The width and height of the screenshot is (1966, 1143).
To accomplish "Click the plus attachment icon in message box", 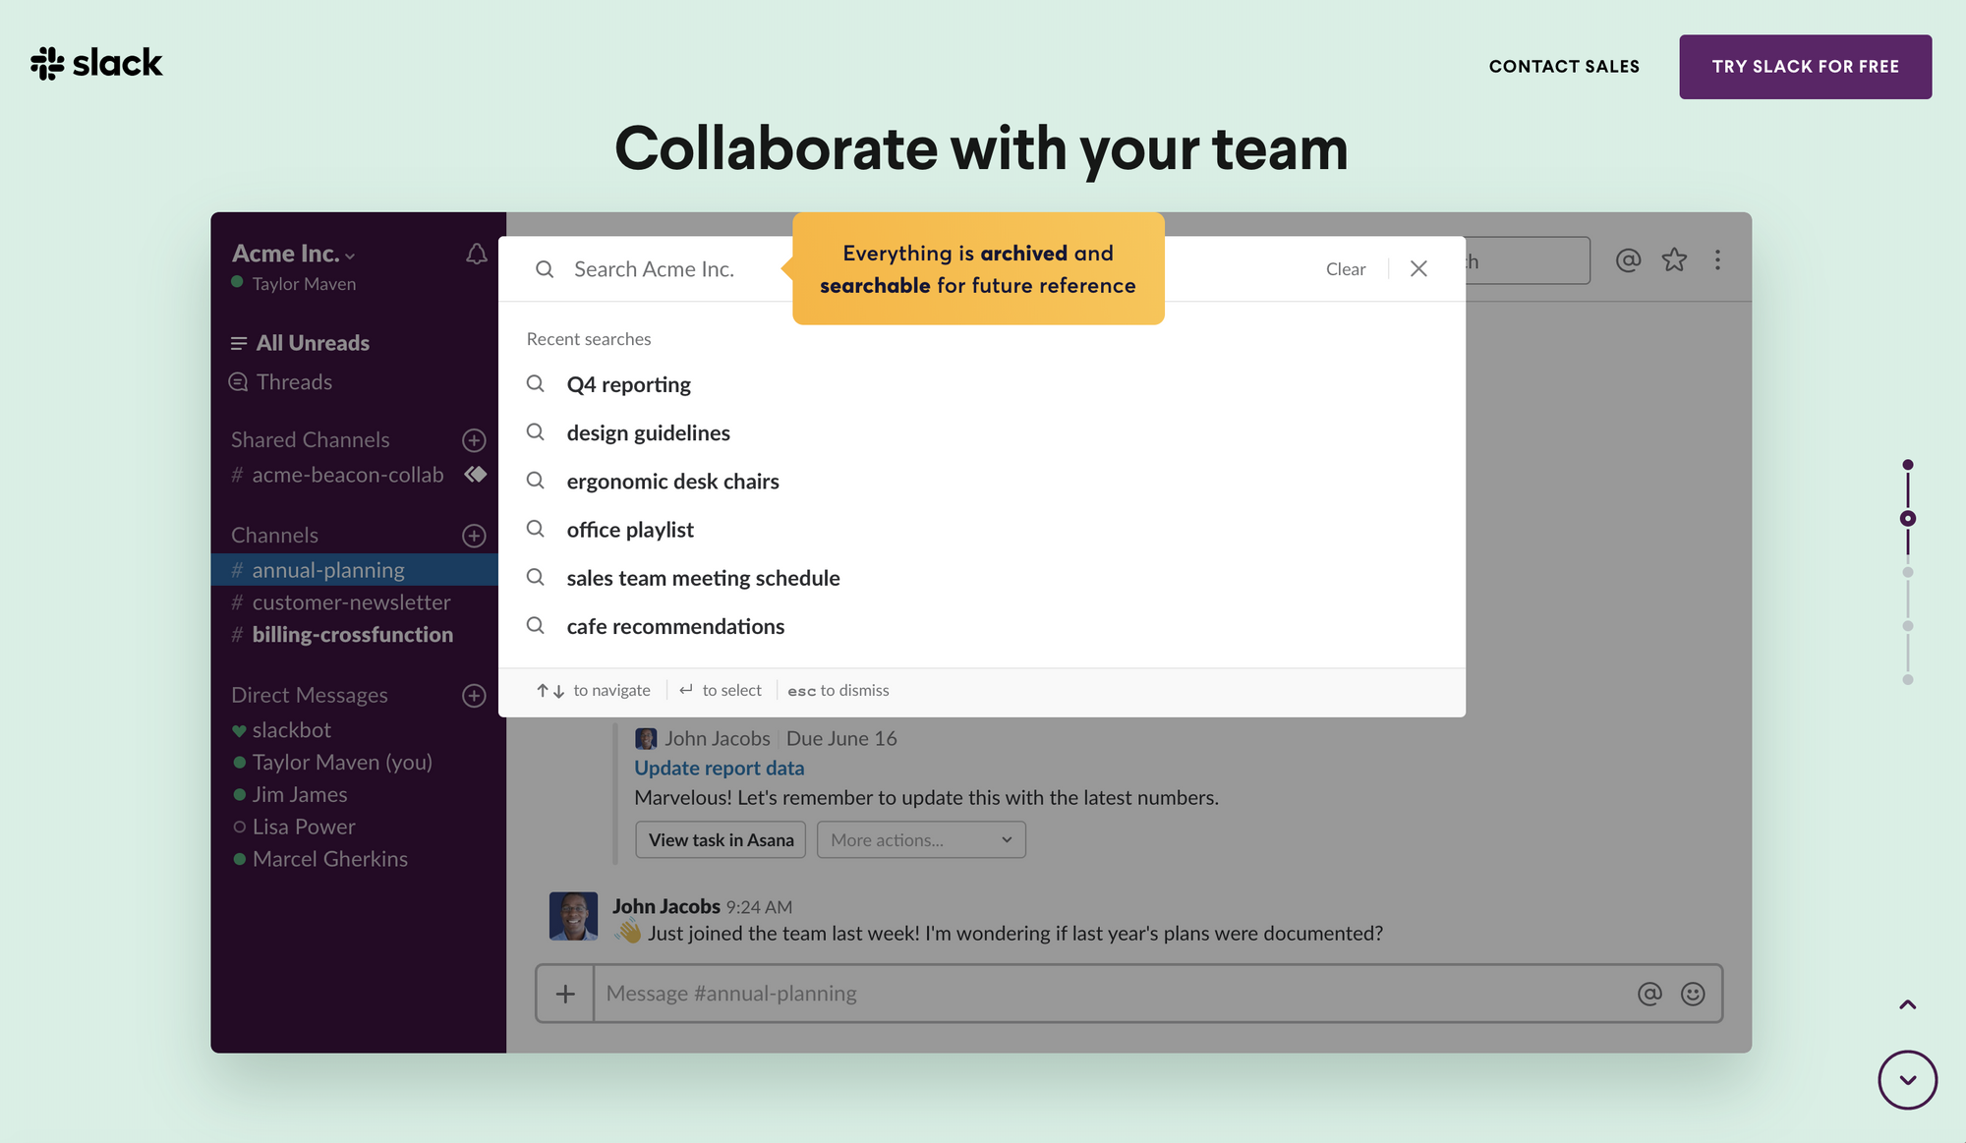I will click(565, 994).
